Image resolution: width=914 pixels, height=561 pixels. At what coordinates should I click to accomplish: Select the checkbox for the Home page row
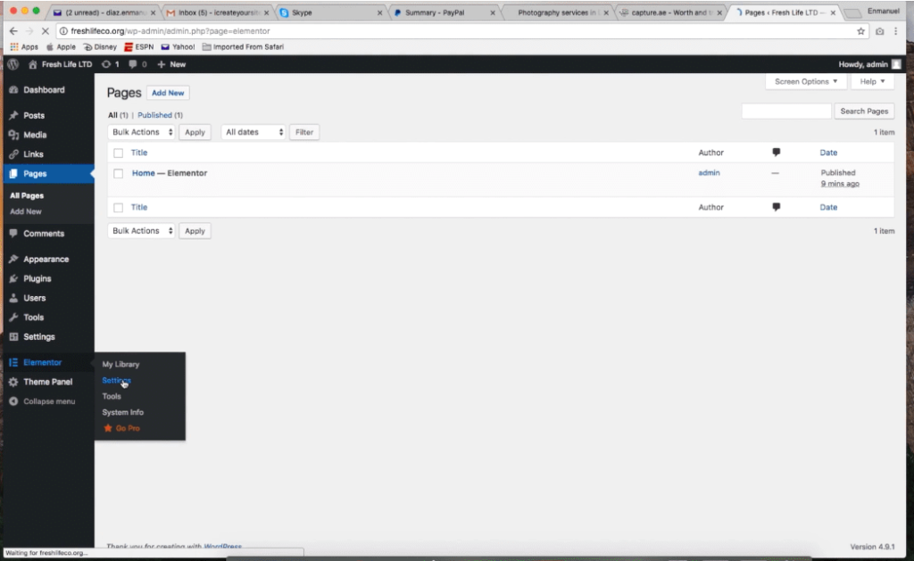tap(120, 173)
